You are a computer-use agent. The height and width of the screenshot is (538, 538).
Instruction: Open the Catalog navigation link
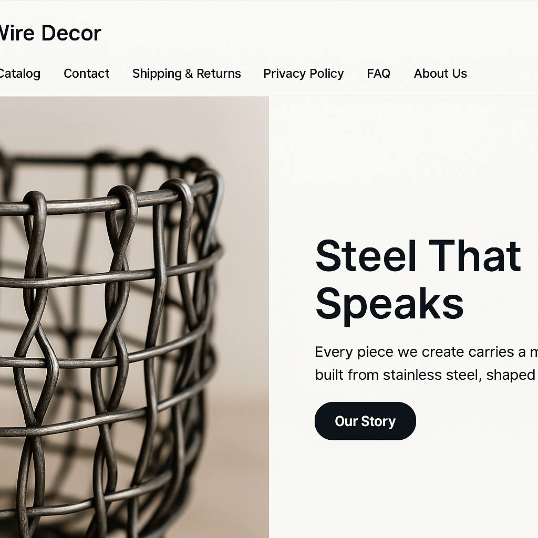click(20, 74)
